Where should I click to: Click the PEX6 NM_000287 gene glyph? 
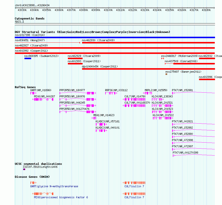[x=43, y=99]
